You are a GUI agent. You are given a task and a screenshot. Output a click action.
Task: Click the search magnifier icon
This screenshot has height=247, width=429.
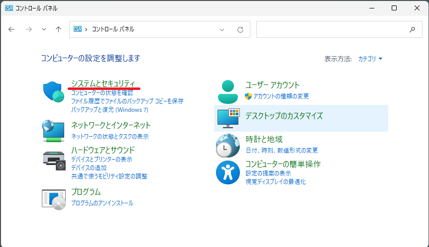click(412, 29)
